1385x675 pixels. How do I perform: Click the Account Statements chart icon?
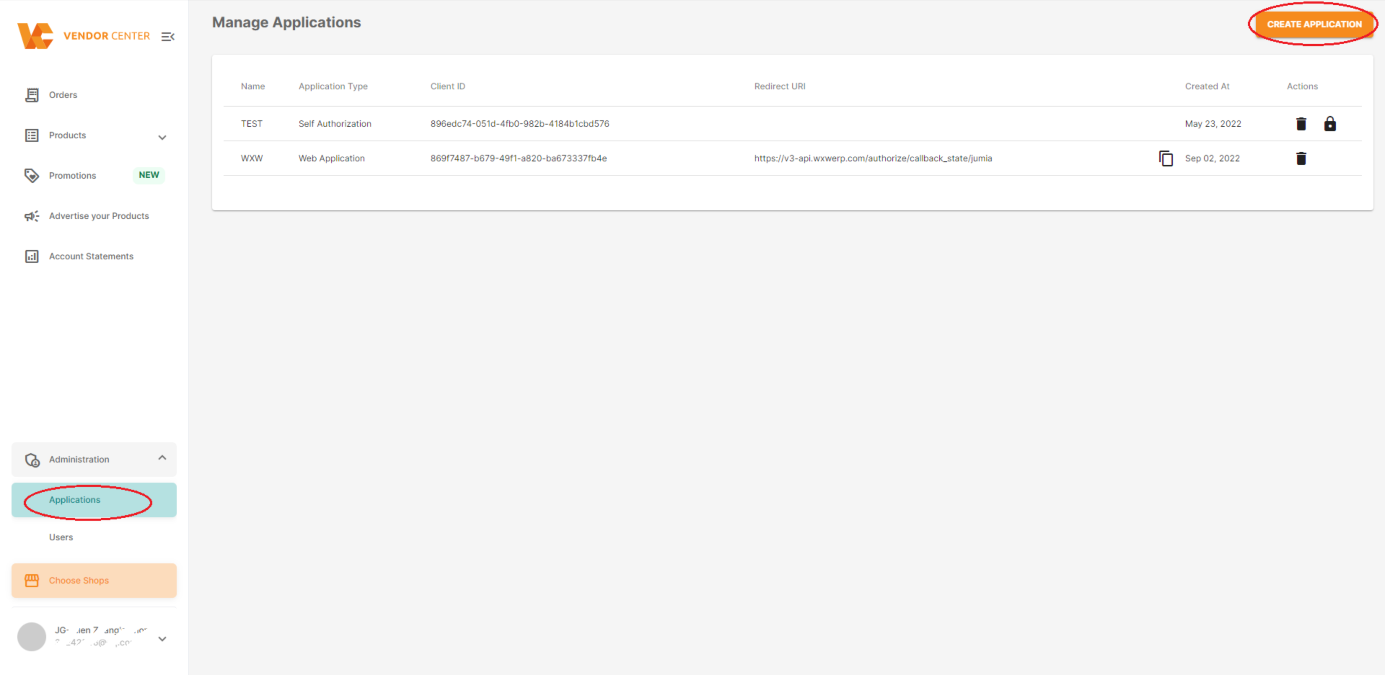(x=32, y=256)
